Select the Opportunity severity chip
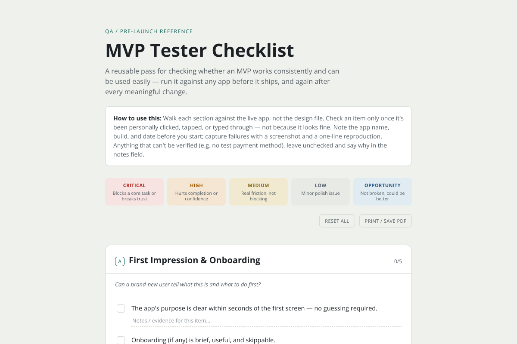The height and width of the screenshot is (344, 517). coord(383,192)
